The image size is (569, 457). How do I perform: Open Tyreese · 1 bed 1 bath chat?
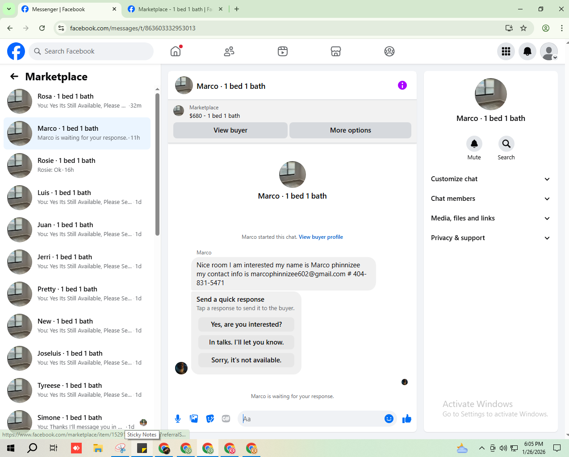[77, 391]
